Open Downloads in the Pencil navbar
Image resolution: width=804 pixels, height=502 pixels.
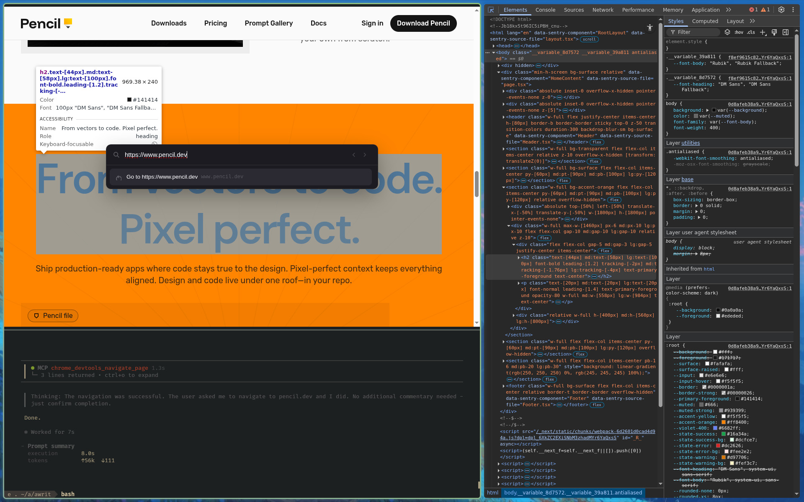169,23
